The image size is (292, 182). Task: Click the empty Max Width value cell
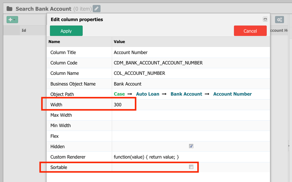(191, 115)
